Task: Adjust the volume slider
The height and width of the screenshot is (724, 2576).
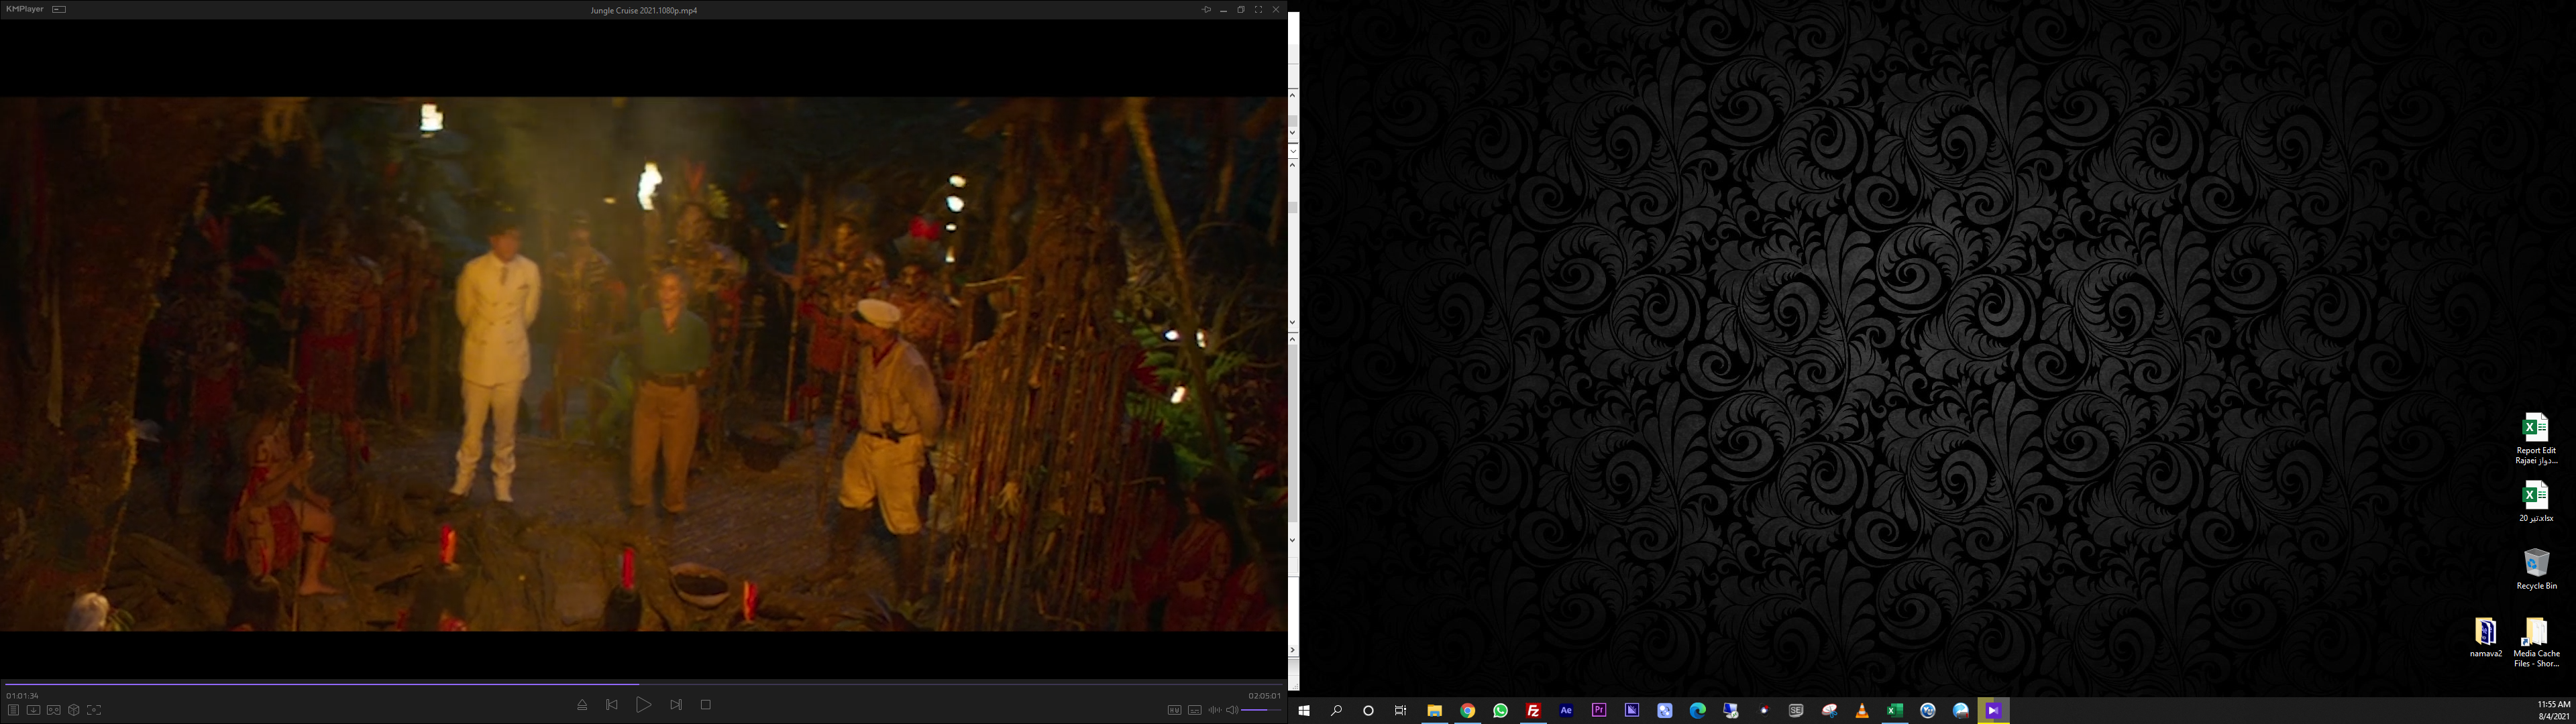Action: click(x=1261, y=710)
